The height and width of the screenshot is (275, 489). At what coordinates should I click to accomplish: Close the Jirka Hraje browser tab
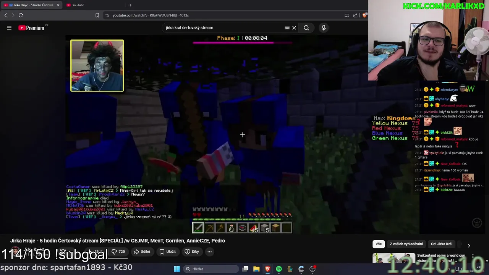58,5
